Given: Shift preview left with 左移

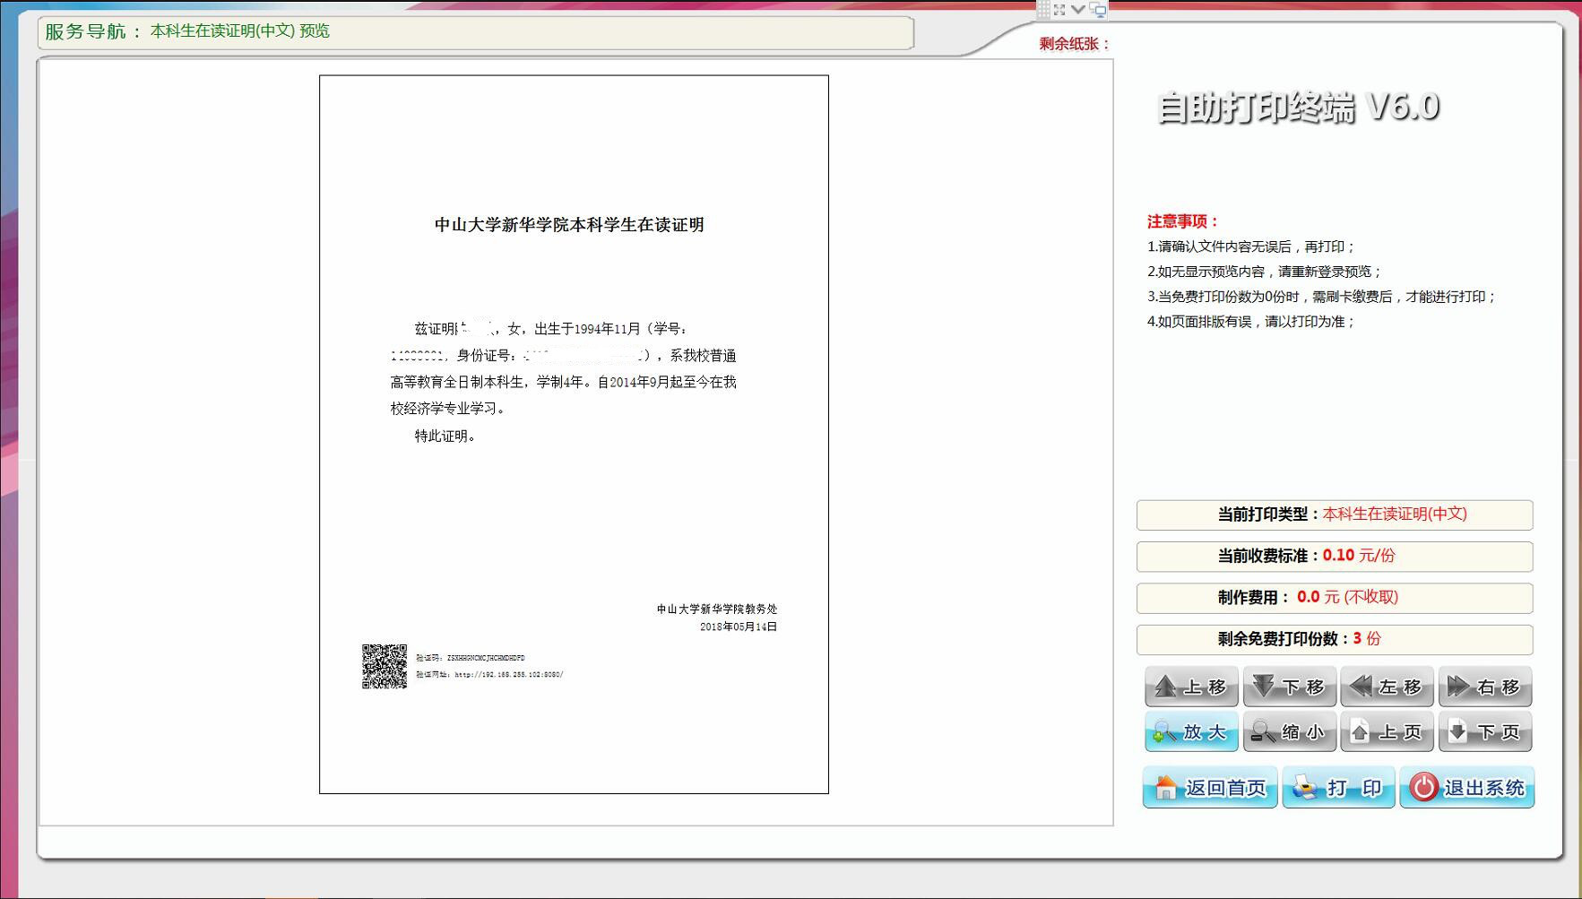Looking at the screenshot, I should pos(1387,687).
